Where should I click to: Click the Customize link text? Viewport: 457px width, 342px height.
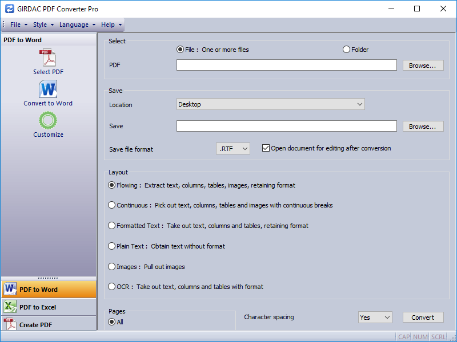tap(48, 135)
